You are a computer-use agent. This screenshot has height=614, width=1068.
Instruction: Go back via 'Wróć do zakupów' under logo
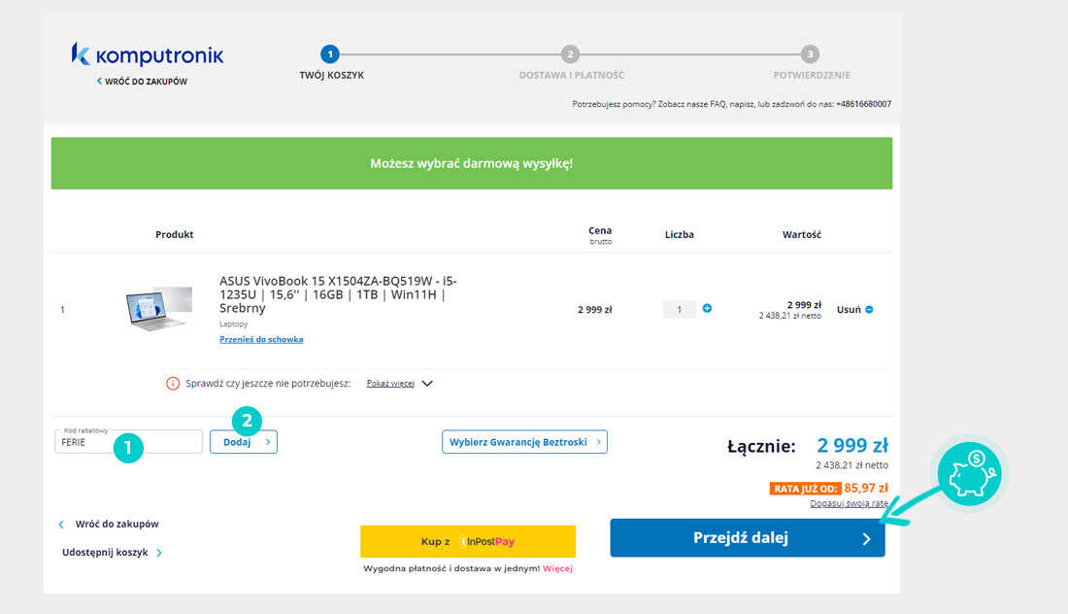(142, 81)
